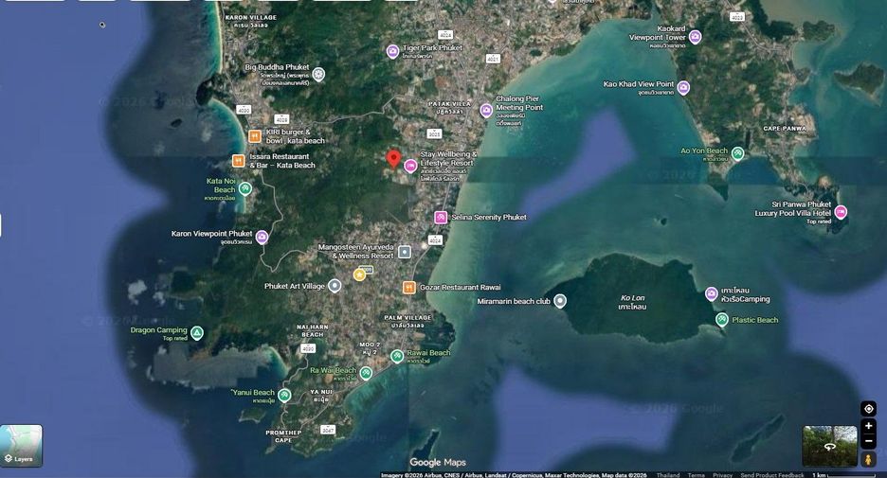887x478 pixels.
Task: Zoom in with the plus button
Action: coord(868,426)
